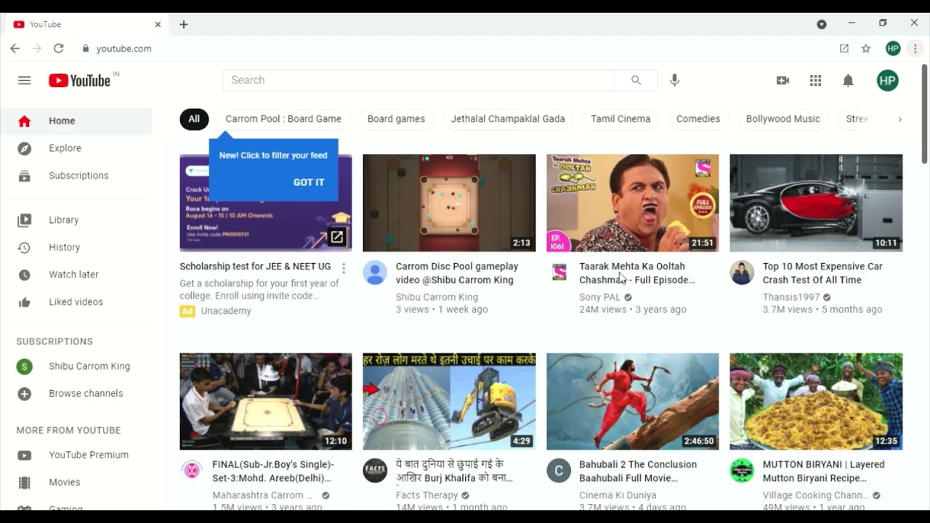Open the carrom final match thumbnail

266,402
